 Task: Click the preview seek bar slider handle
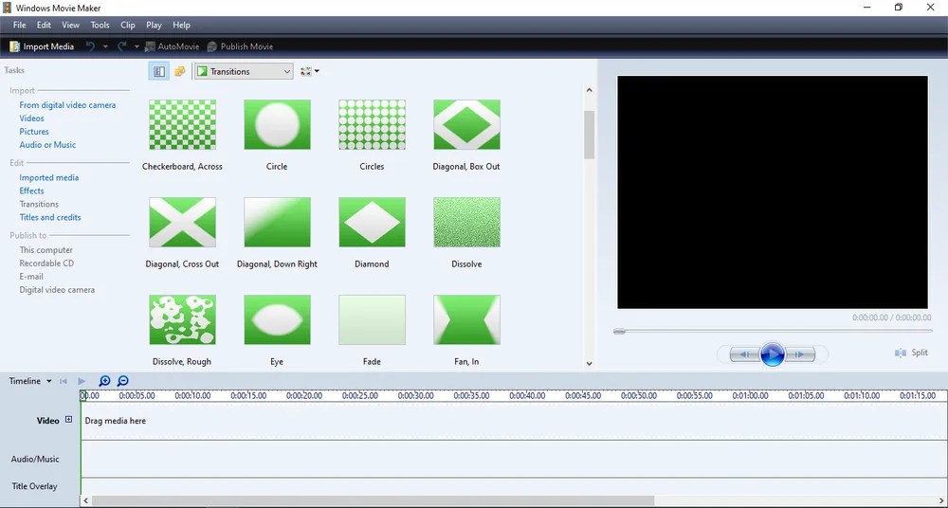[618, 332]
